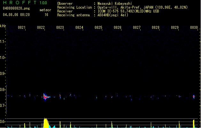Click the yellow intensity peak at 0830
Viewport: 201px width, 128px height.
[x=194, y=124]
